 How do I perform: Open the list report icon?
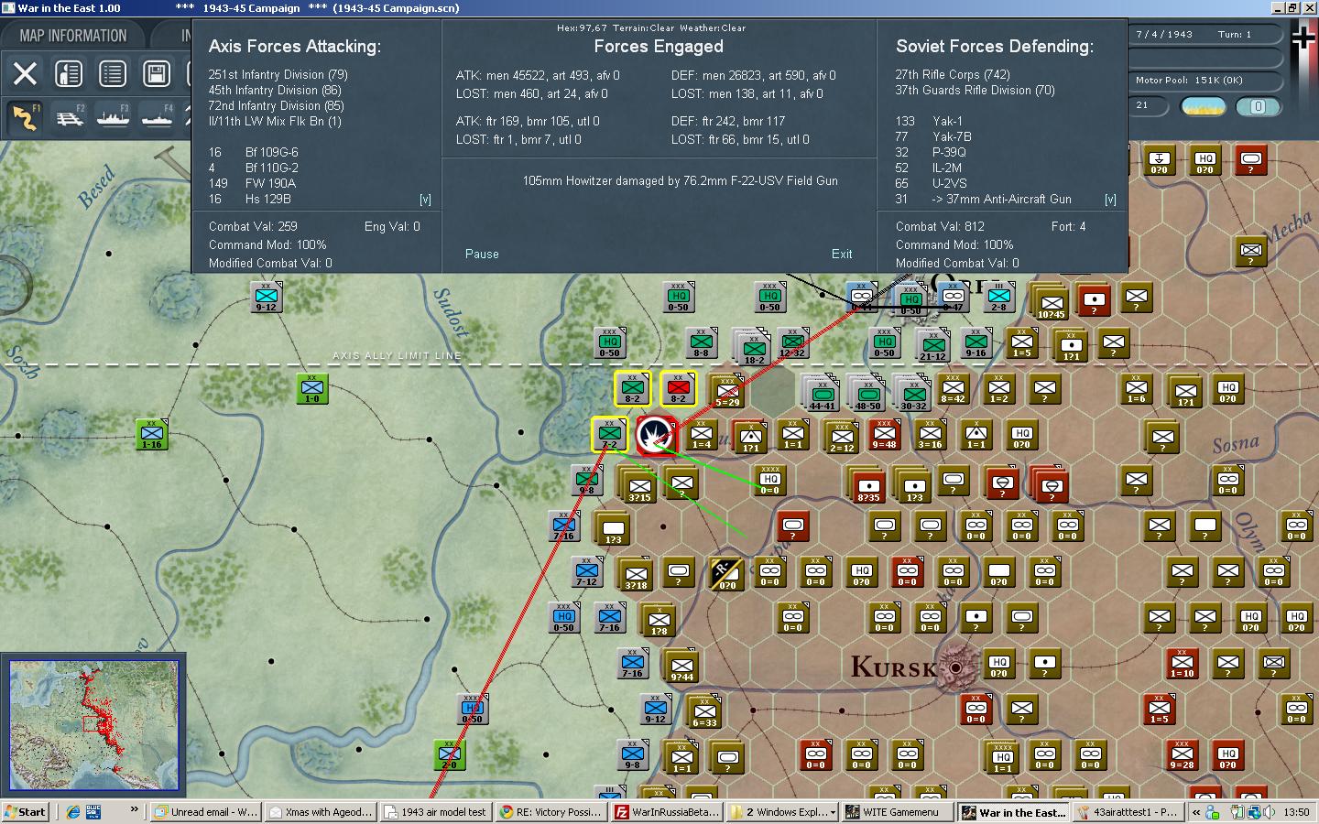point(113,73)
